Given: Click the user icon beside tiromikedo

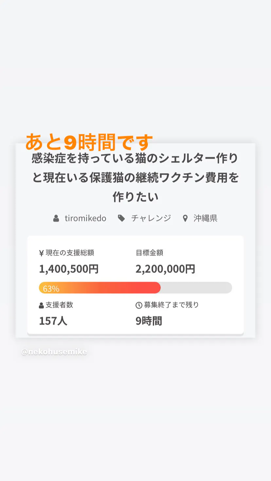Looking at the screenshot, I should (x=56, y=218).
